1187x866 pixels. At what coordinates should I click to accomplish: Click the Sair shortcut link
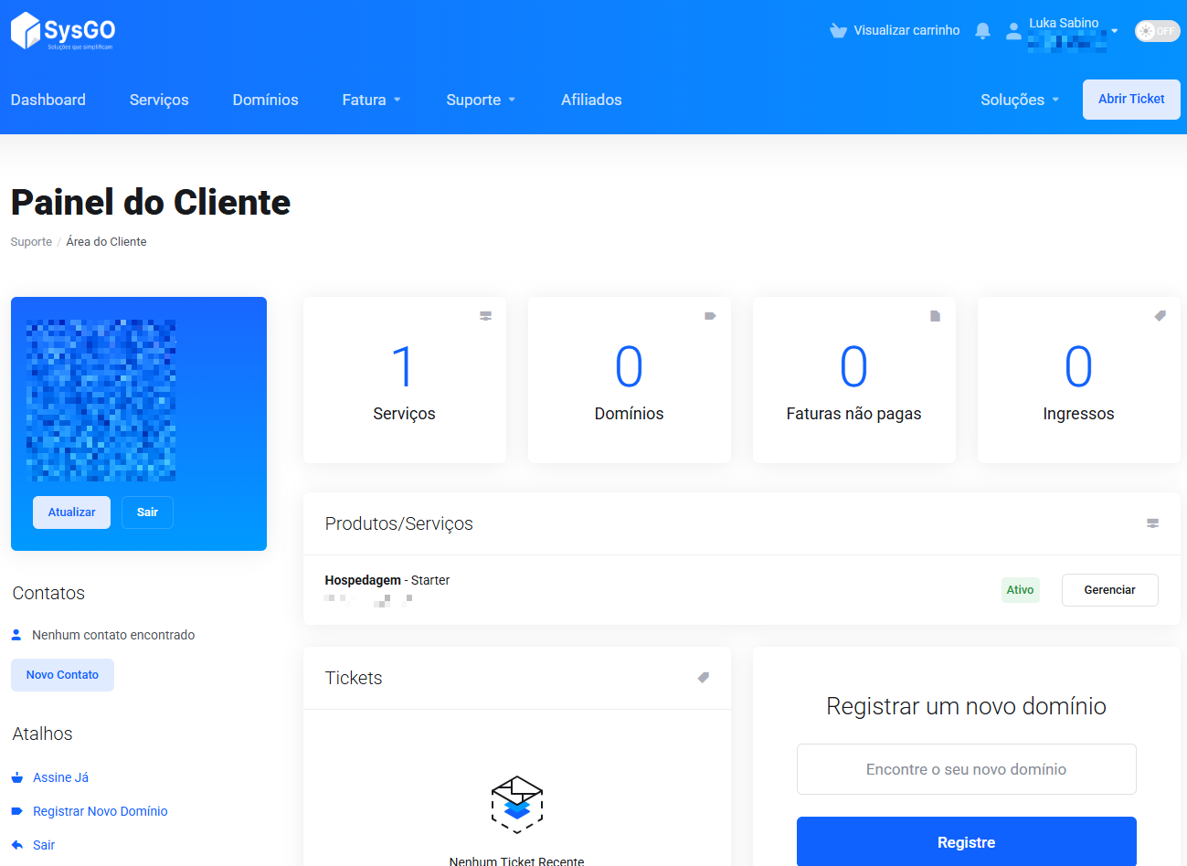[44, 845]
